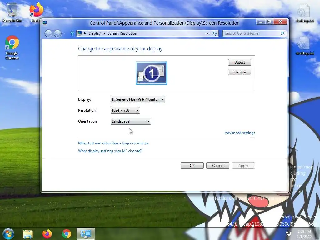Open recent pages arrow beside Forward button
The height and width of the screenshot is (240, 320).
click(64, 33)
